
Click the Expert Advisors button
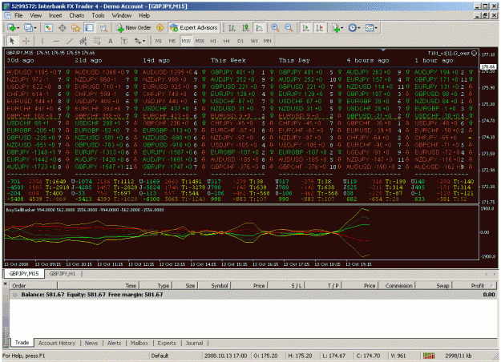194,28
